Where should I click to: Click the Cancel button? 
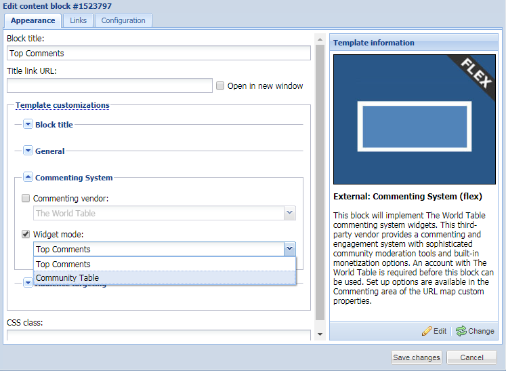[x=471, y=357]
